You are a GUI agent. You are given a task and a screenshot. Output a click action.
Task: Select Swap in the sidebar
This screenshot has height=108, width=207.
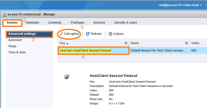(x=12, y=46)
